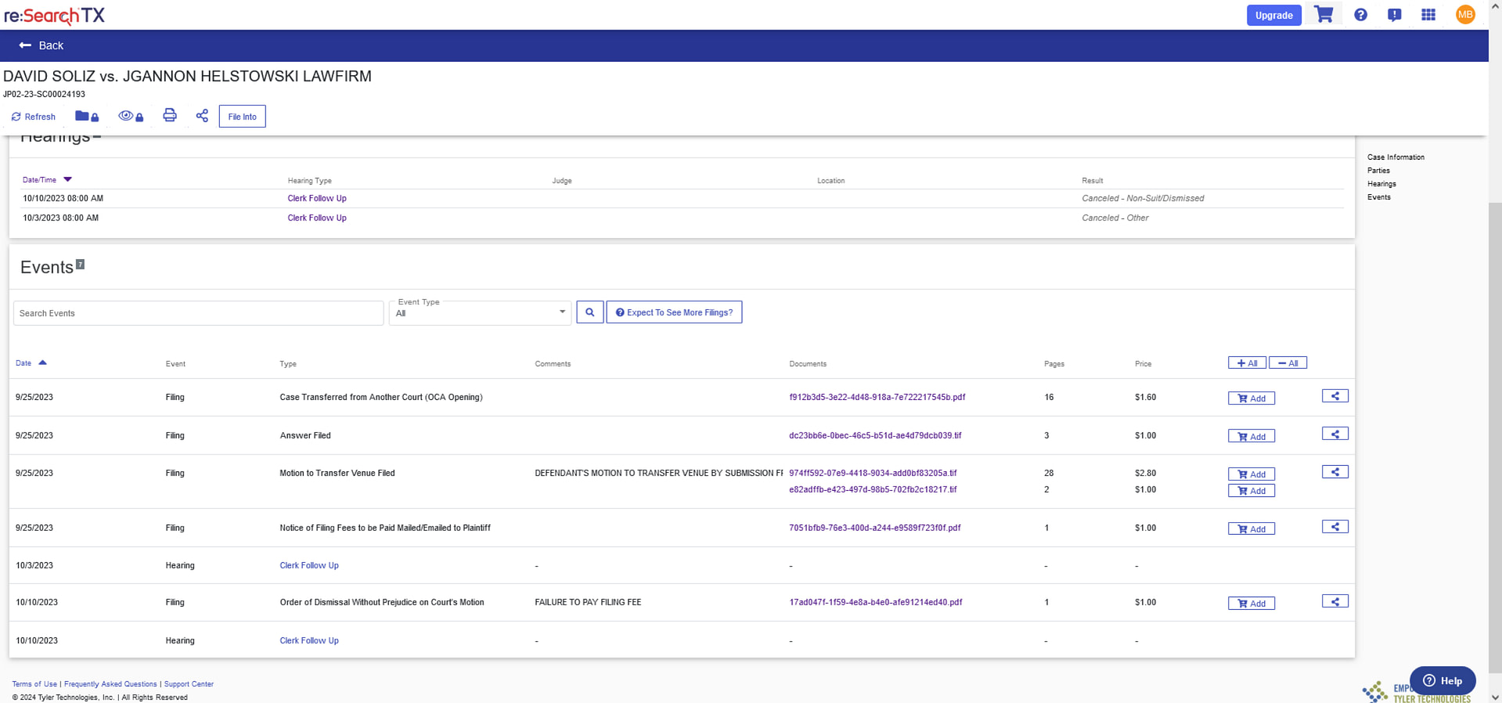Image resolution: width=1502 pixels, height=703 pixels.
Task: Remove all documents with minus All
Action: tap(1288, 363)
